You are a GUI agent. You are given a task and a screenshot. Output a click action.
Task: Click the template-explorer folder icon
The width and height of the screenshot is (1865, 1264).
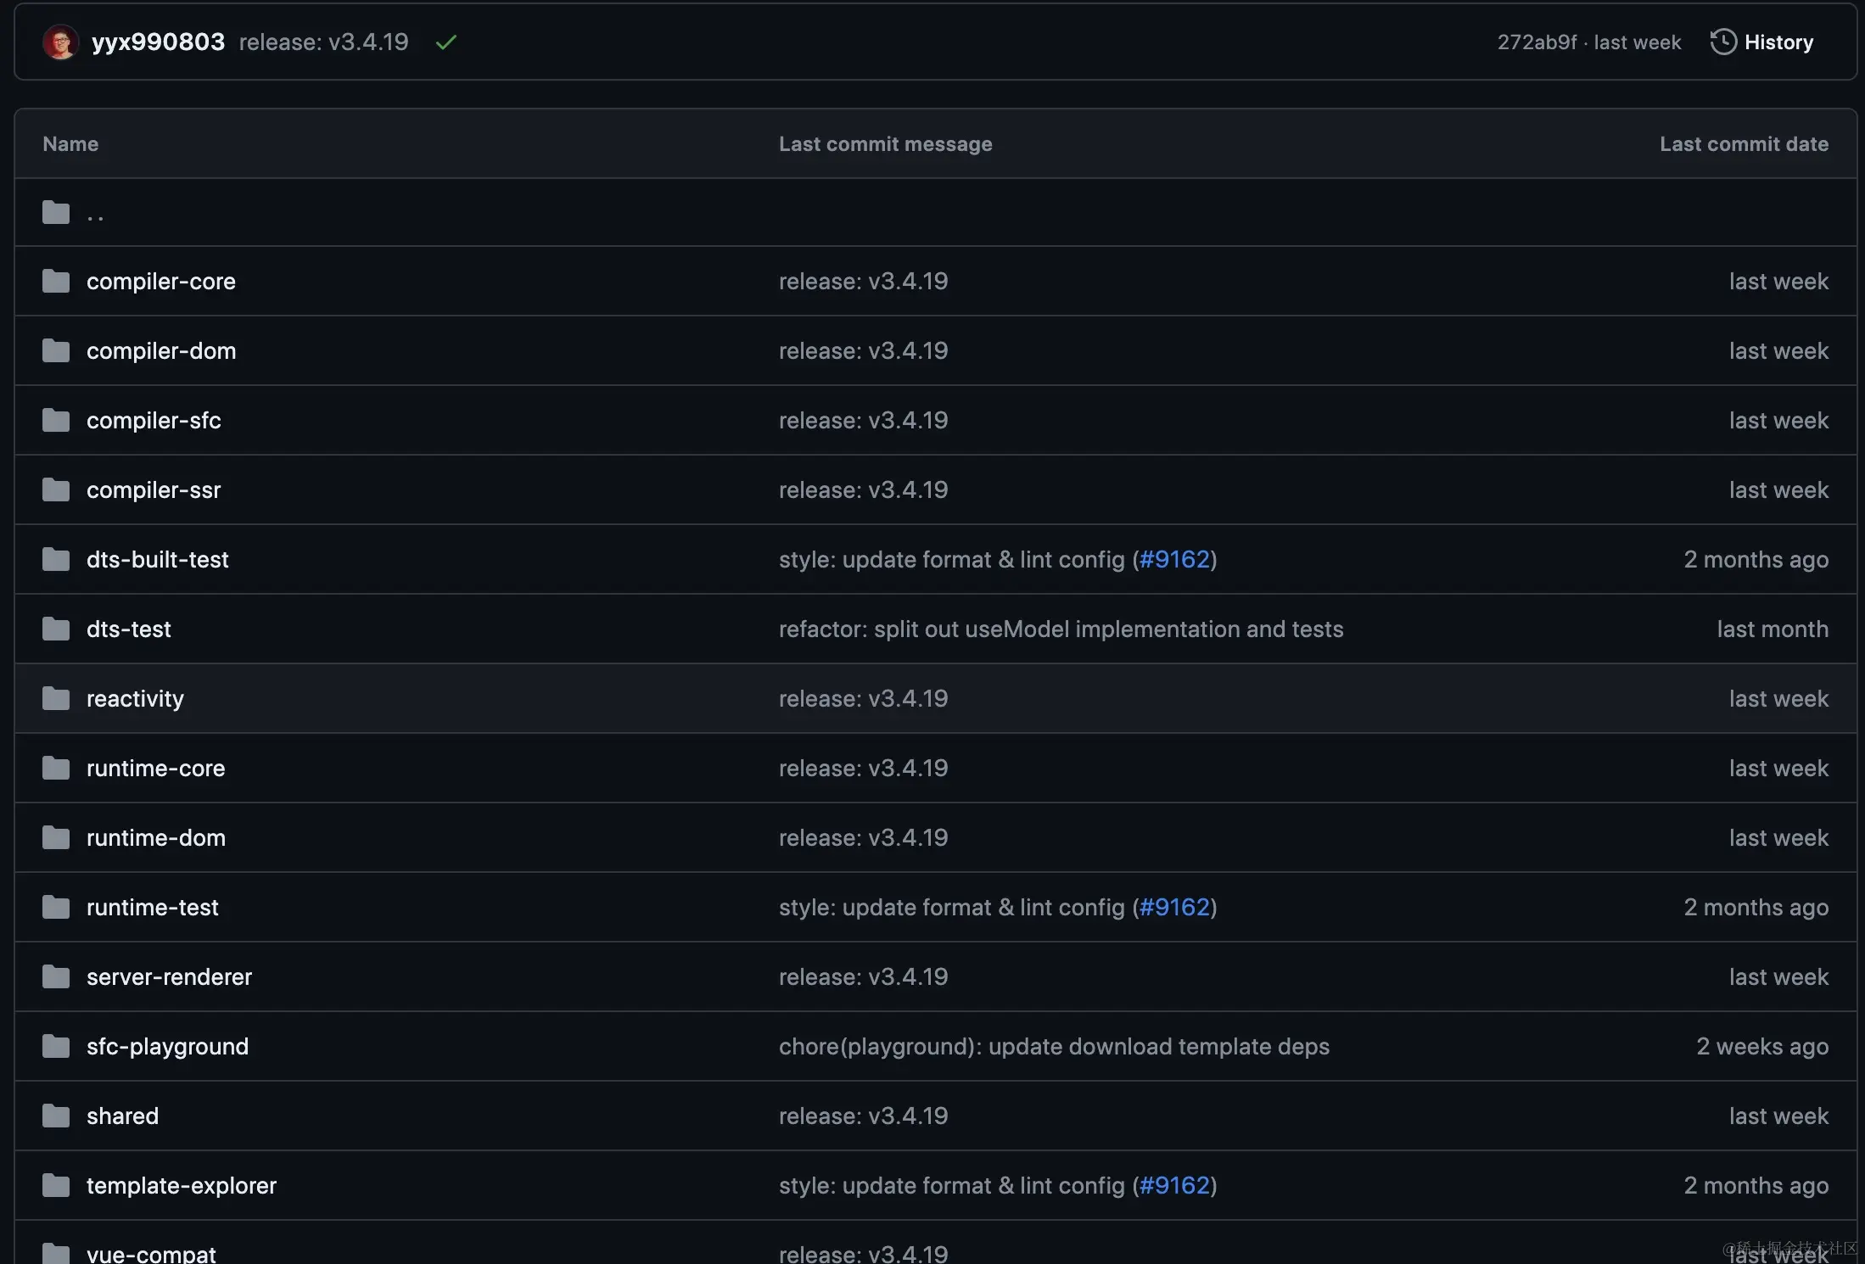click(56, 1185)
